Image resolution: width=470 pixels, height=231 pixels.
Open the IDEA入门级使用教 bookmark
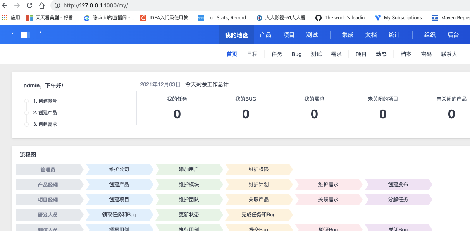(166, 18)
